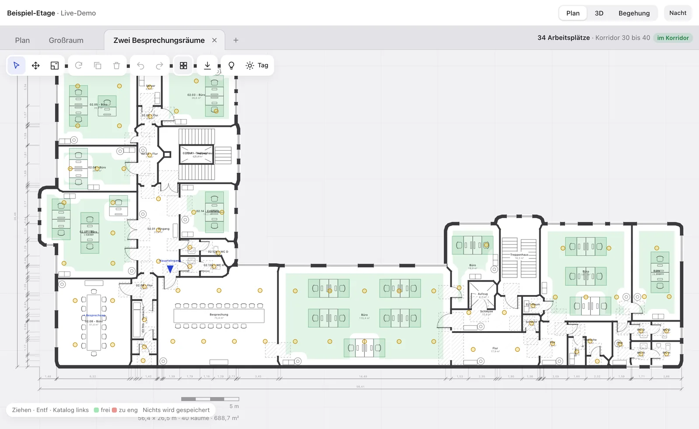
Task: Toggle the light bulb lighting icon
Action: coord(232,65)
